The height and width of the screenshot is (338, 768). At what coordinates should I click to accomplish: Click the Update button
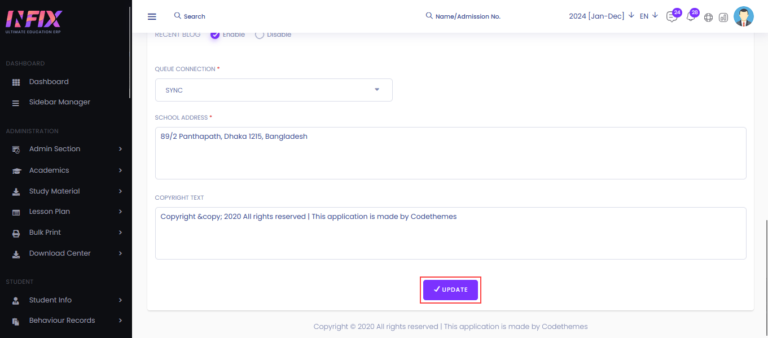pyautogui.click(x=450, y=289)
